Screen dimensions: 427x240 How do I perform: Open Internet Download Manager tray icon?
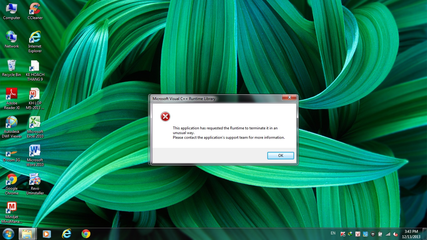coord(350,234)
